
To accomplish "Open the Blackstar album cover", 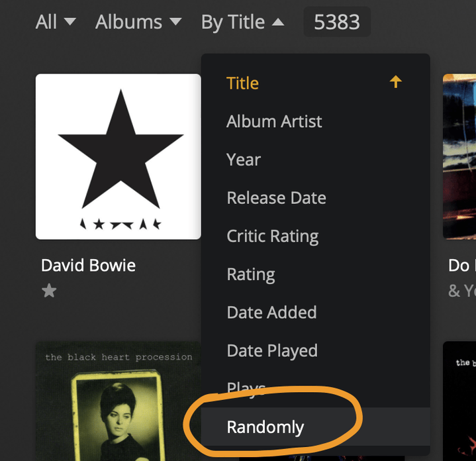I will 118,156.
